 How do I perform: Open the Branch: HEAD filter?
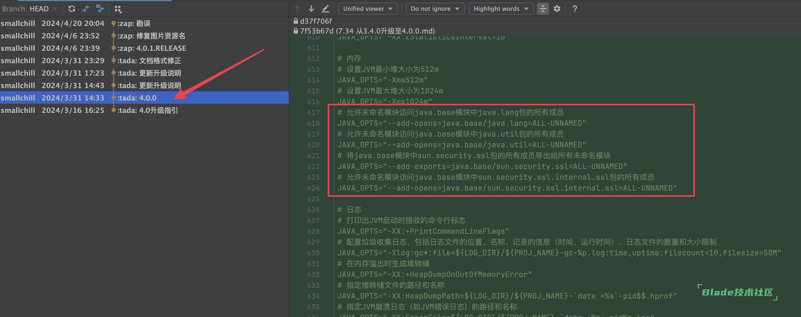pos(25,9)
